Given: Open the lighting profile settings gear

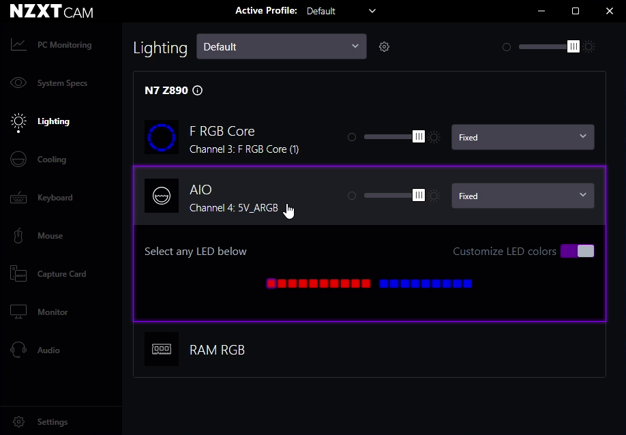Looking at the screenshot, I should click(384, 46).
